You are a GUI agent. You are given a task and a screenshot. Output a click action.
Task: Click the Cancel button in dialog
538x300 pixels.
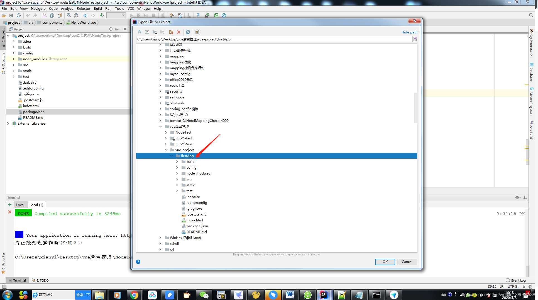click(407, 262)
